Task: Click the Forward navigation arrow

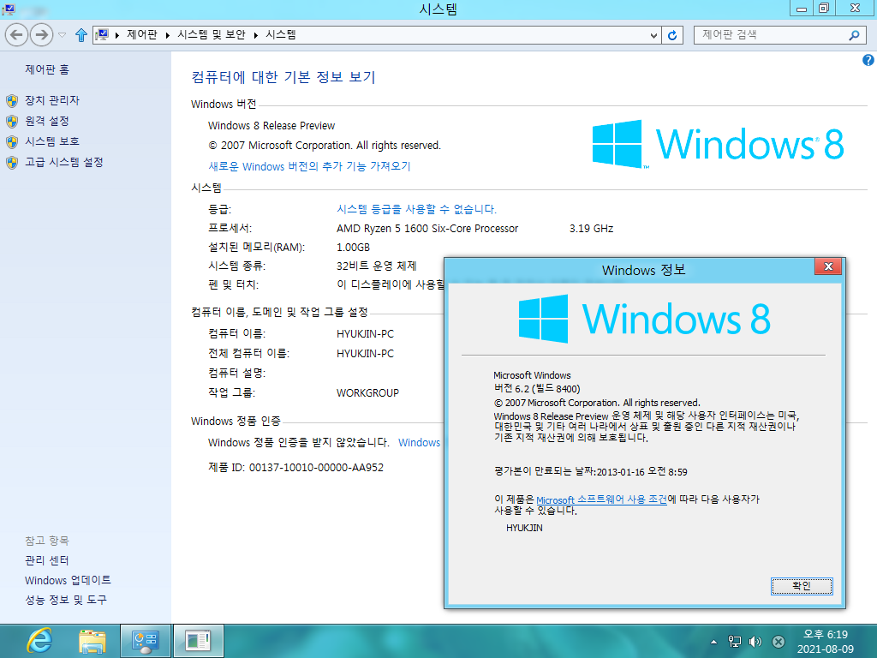Action: click(41, 35)
